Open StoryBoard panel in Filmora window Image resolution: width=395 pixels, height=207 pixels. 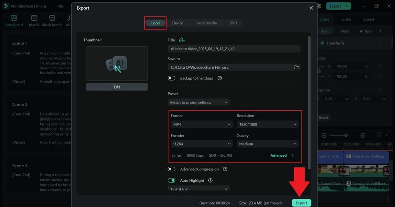tap(14, 21)
